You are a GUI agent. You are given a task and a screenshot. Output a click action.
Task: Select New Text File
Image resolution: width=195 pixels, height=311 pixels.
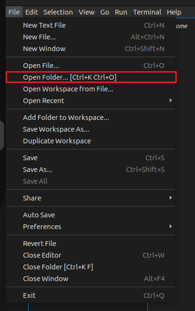coord(44,25)
